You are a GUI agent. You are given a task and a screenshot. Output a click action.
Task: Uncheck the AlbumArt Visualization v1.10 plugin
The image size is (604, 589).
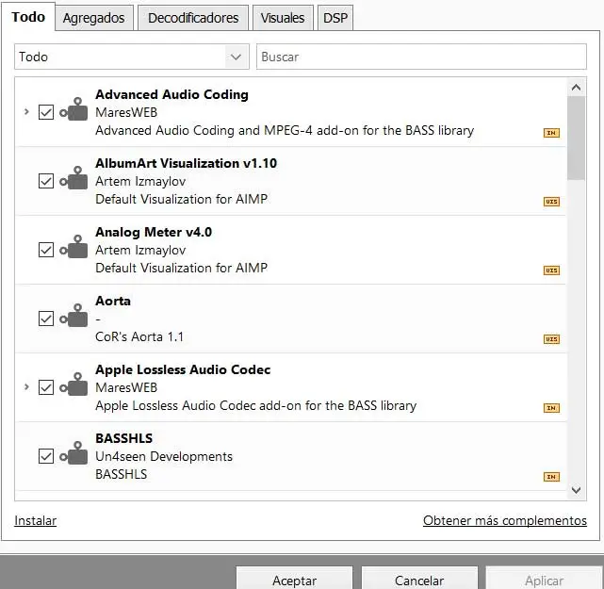[46, 181]
